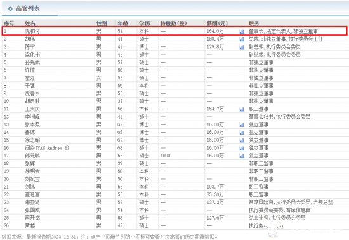Click the 首席风险官,执行委员会委员,合规总监 position text
The image size is (349, 240).
pos(291,203)
